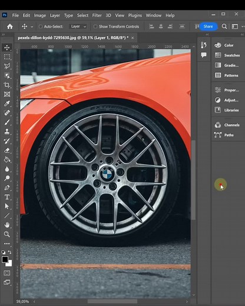Open the Image menu
This screenshot has width=245, height=306.
[x=40, y=15]
